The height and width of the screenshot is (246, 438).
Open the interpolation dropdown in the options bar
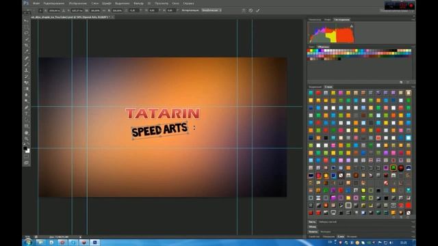click(211, 10)
